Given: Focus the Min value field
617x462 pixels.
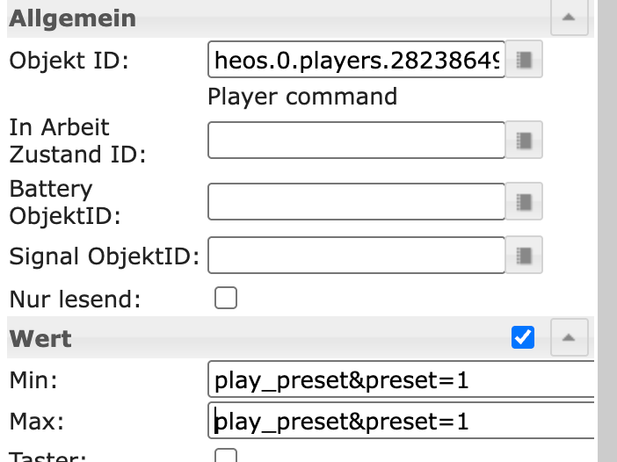Looking at the screenshot, I should 401,380.
